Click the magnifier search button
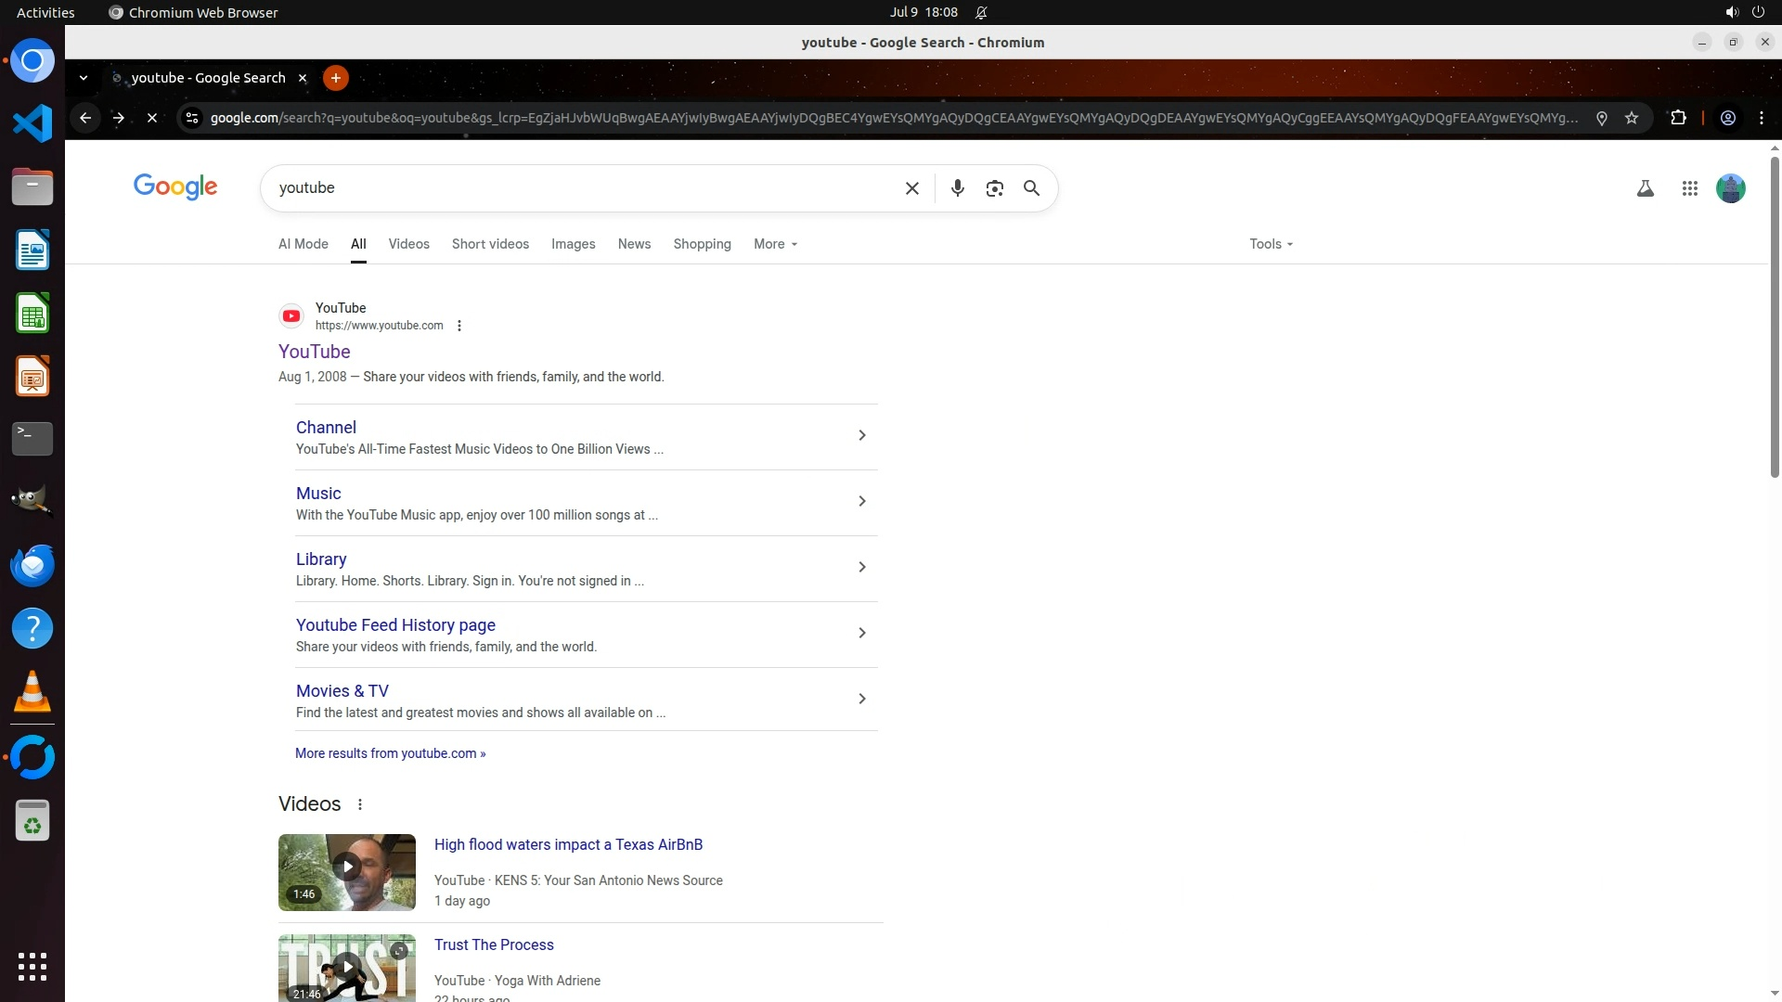 (x=1031, y=188)
